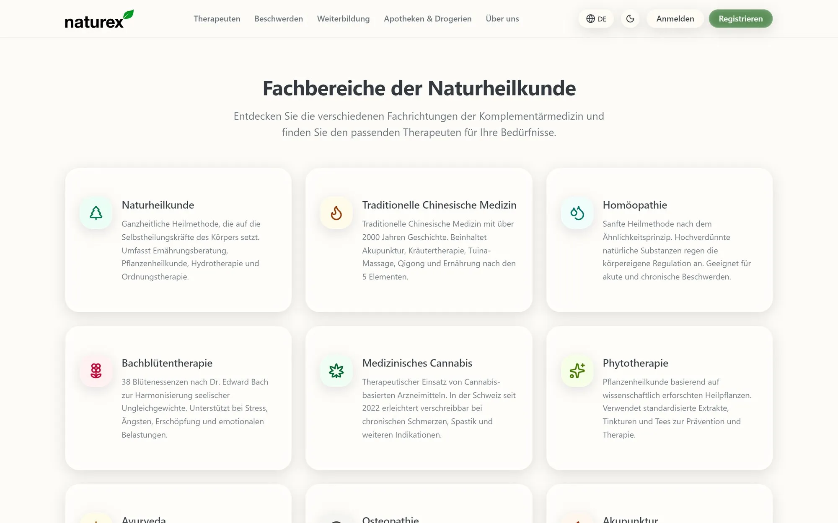Select the Osteopathie card heading
Image resolution: width=838 pixels, height=523 pixels.
click(x=391, y=519)
